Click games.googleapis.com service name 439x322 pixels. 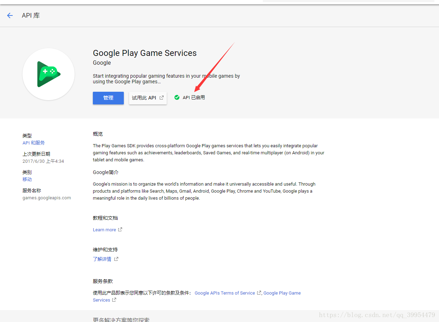tap(47, 198)
